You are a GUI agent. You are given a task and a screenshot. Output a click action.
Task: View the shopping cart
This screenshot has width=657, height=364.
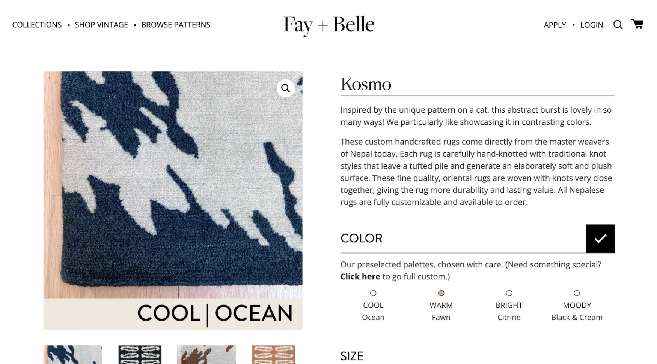[638, 24]
